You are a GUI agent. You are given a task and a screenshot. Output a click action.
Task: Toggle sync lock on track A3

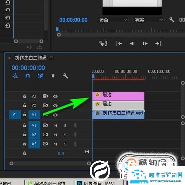[x=45, y=144]
